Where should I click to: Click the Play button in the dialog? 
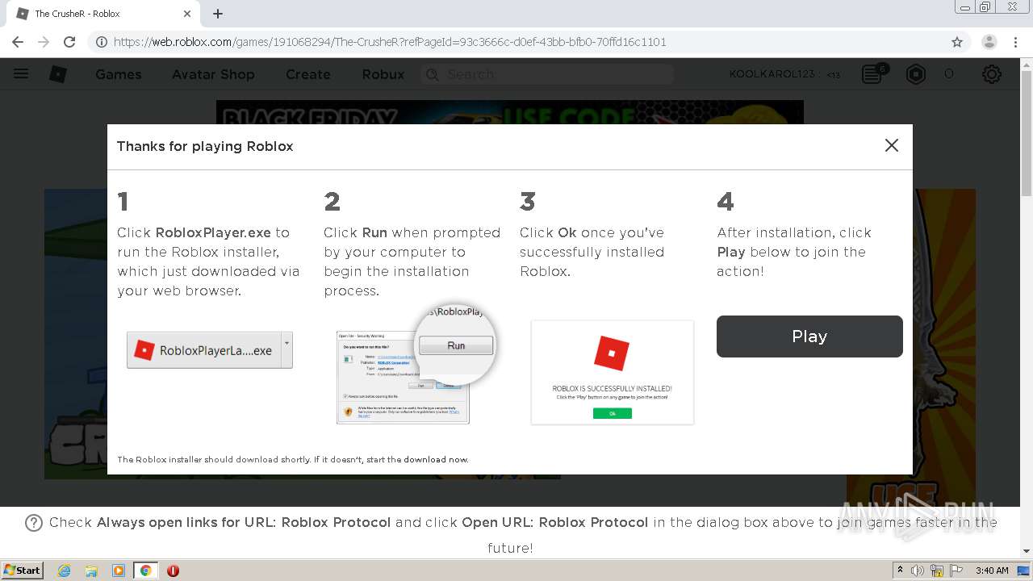pyautogui.click(x=809, y=336)
